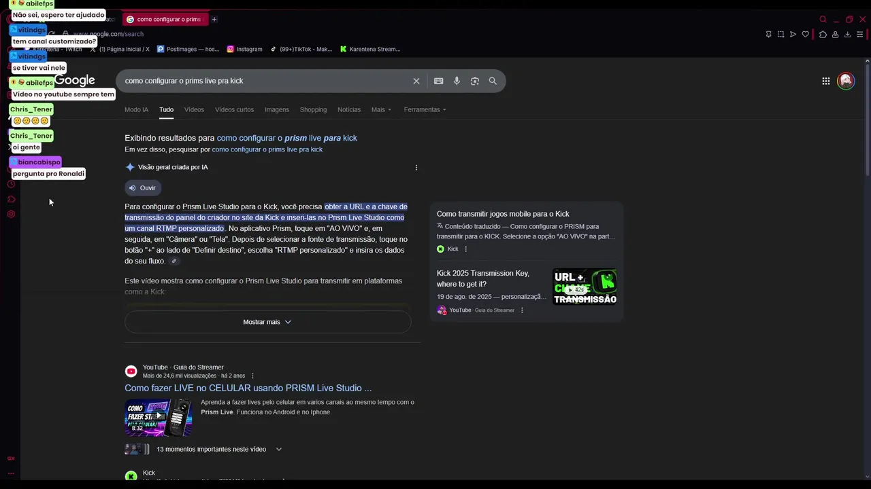This screenshot has width=871, height=489.
Task: Switch to the Notícias tab
Action: pos(349,109)
